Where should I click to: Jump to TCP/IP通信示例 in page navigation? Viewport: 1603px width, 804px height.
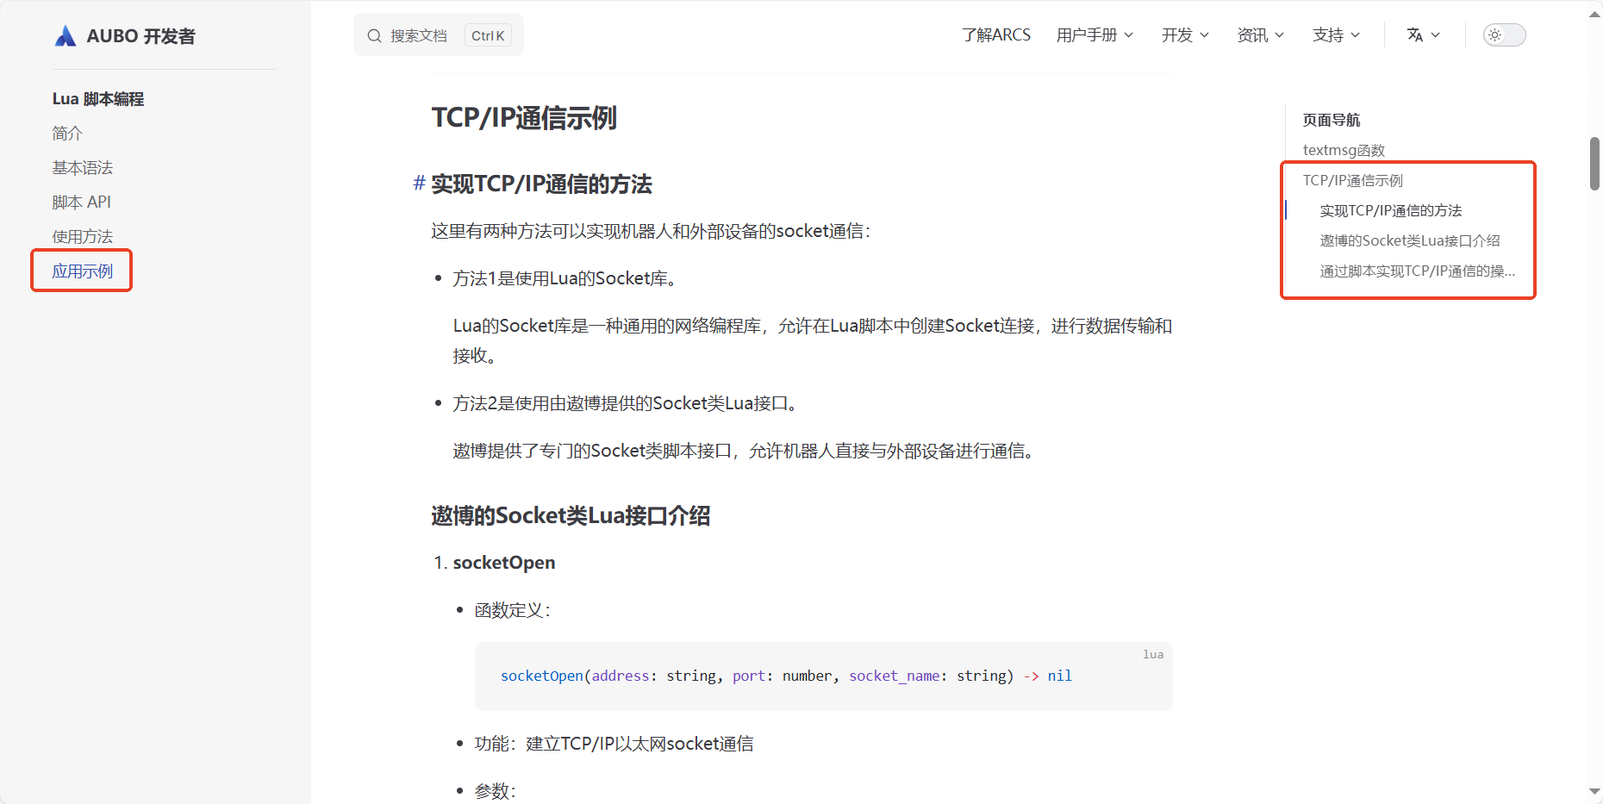pos(1353,180)
